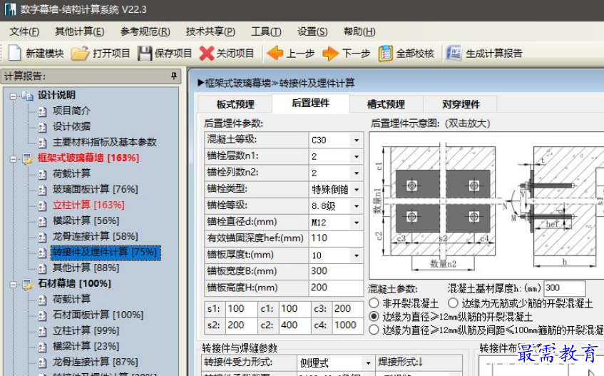Image resolution: width=604 pixels, height=376 pixels.
Task: Select 边缘为直径≥12mm纵筋的开裂混凝土 radio
Action: coord(374,316)
